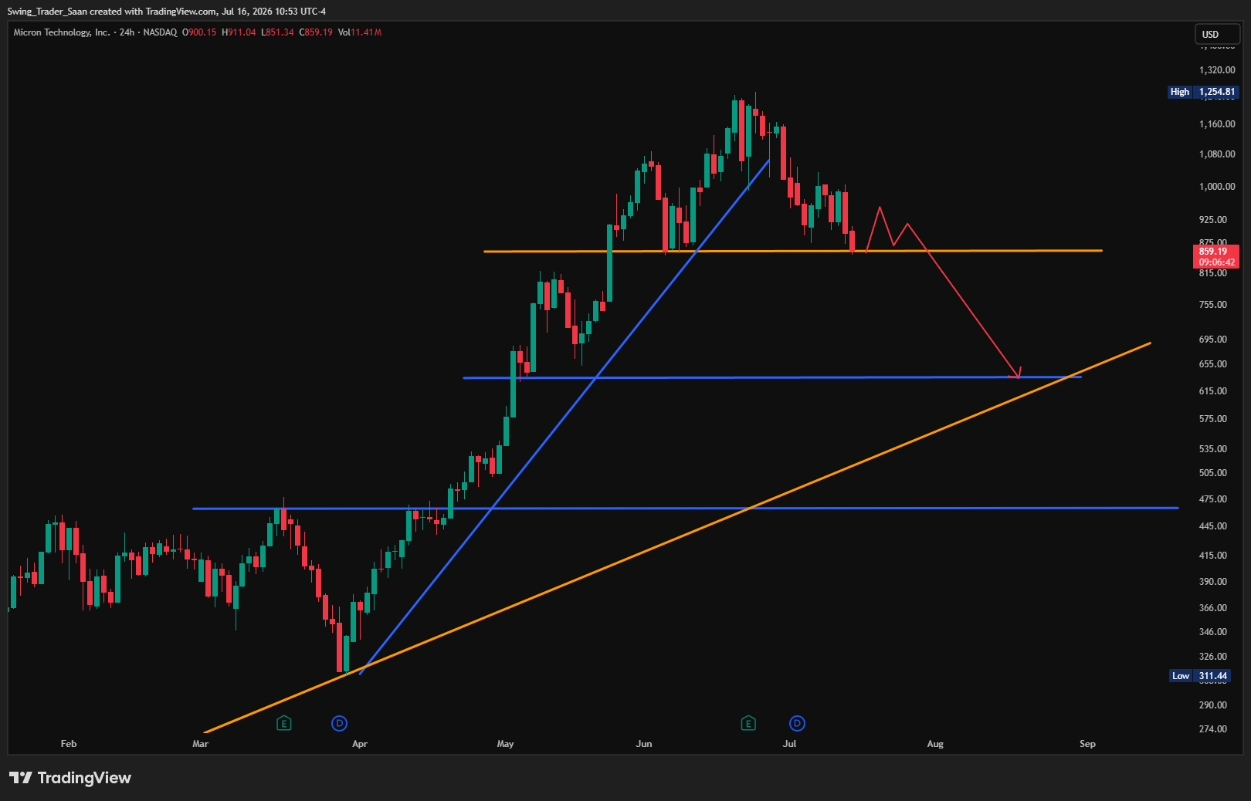Click the 274.00 price axis label

[x=1213, y=729]
